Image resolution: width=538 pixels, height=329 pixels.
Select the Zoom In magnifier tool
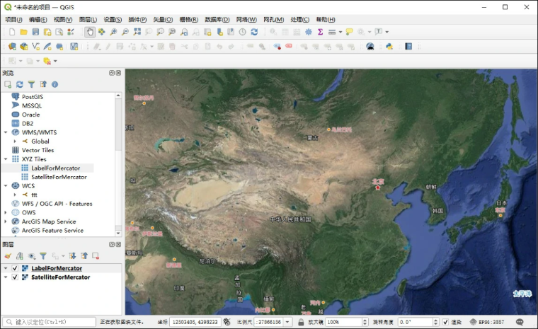(113, 32)
